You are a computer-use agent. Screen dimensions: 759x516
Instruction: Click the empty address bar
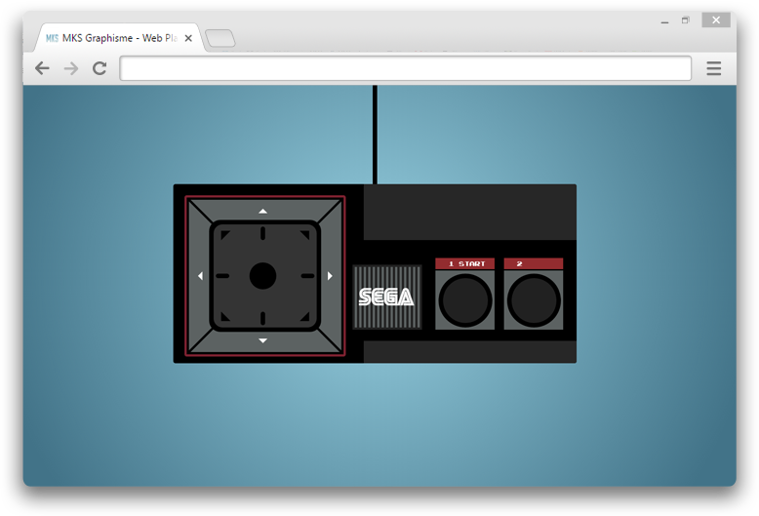[x=405, y=68]
